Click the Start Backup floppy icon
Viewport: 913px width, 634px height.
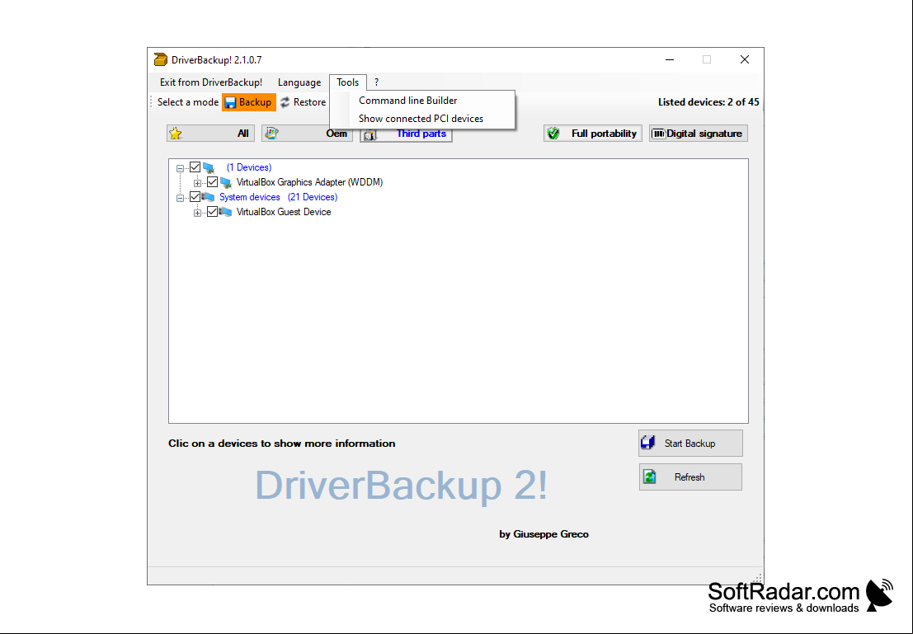(648, 443)
